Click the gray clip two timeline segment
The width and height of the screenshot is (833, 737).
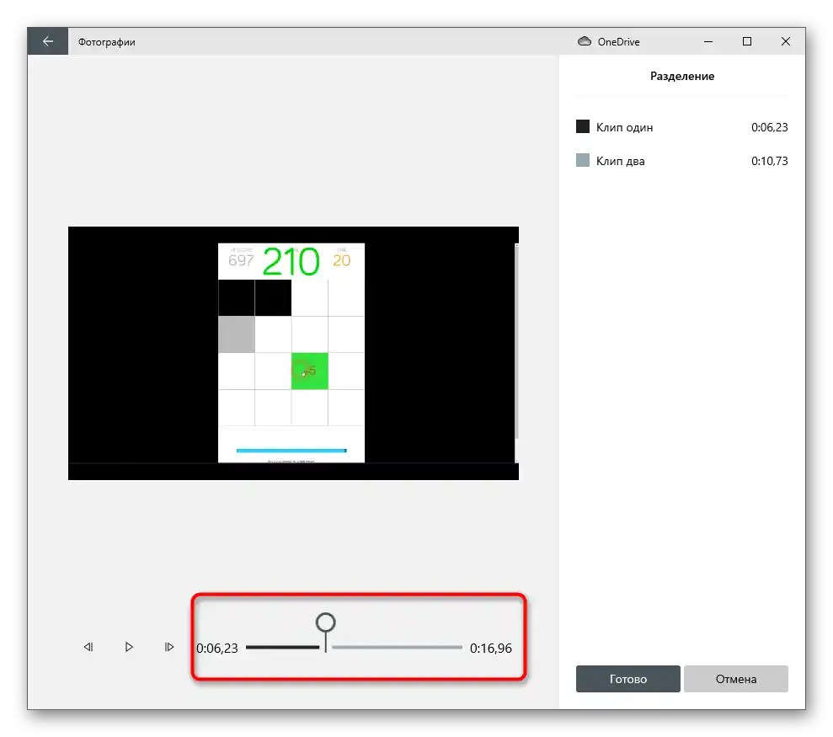click(x=397, y=647)
